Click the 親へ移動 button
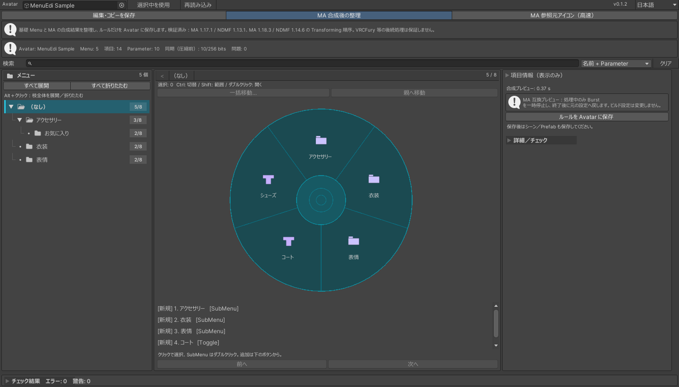Viewport: 679px width, 387px height. (414, 93)
